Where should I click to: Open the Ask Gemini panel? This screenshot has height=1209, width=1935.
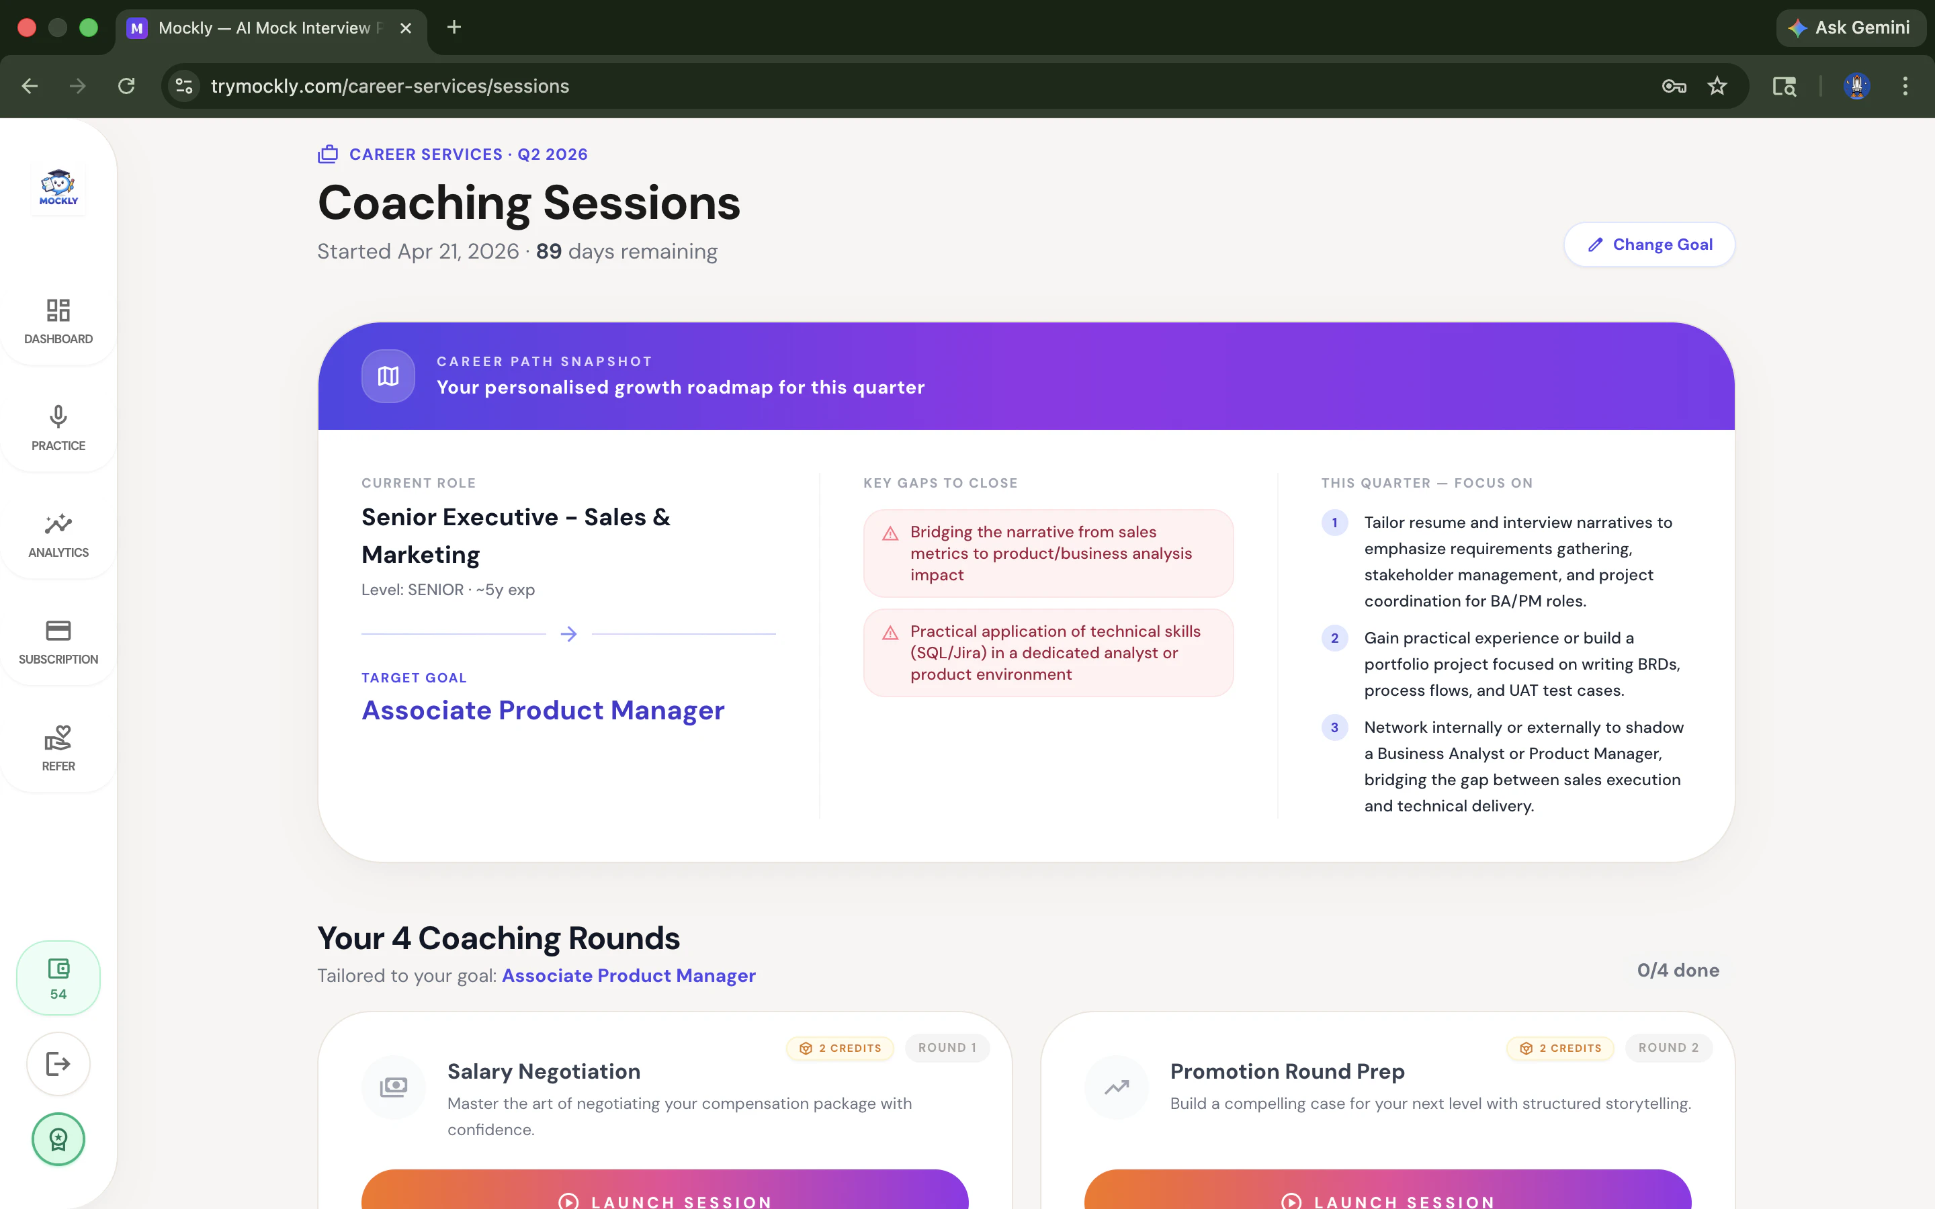1850,28
